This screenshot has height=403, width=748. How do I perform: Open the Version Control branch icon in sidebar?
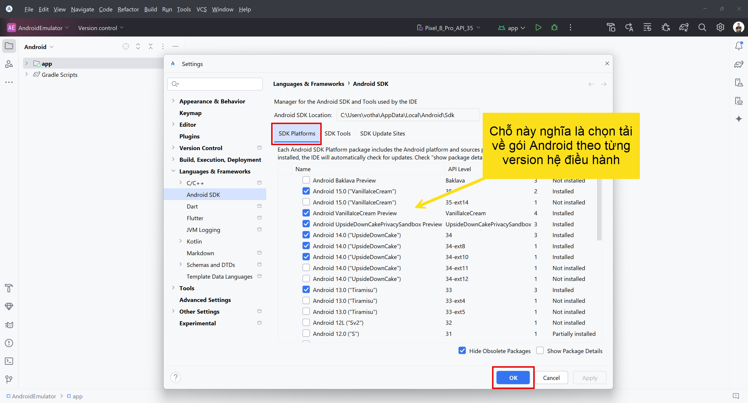(9, 379)
